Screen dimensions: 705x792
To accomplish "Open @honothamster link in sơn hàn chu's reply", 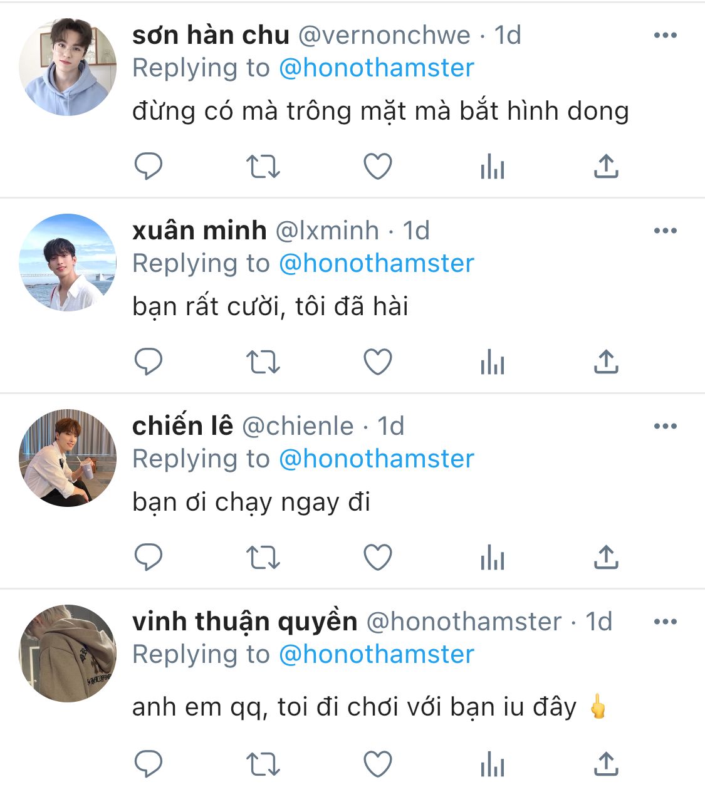I will click(376, 68).
